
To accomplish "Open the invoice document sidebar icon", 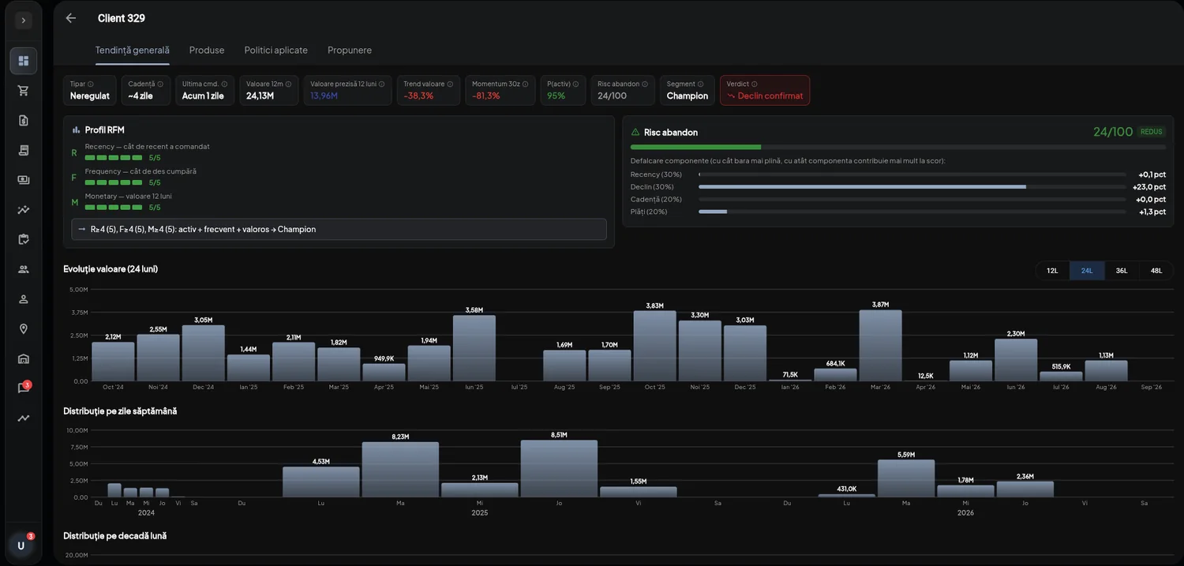I will 24,121.
